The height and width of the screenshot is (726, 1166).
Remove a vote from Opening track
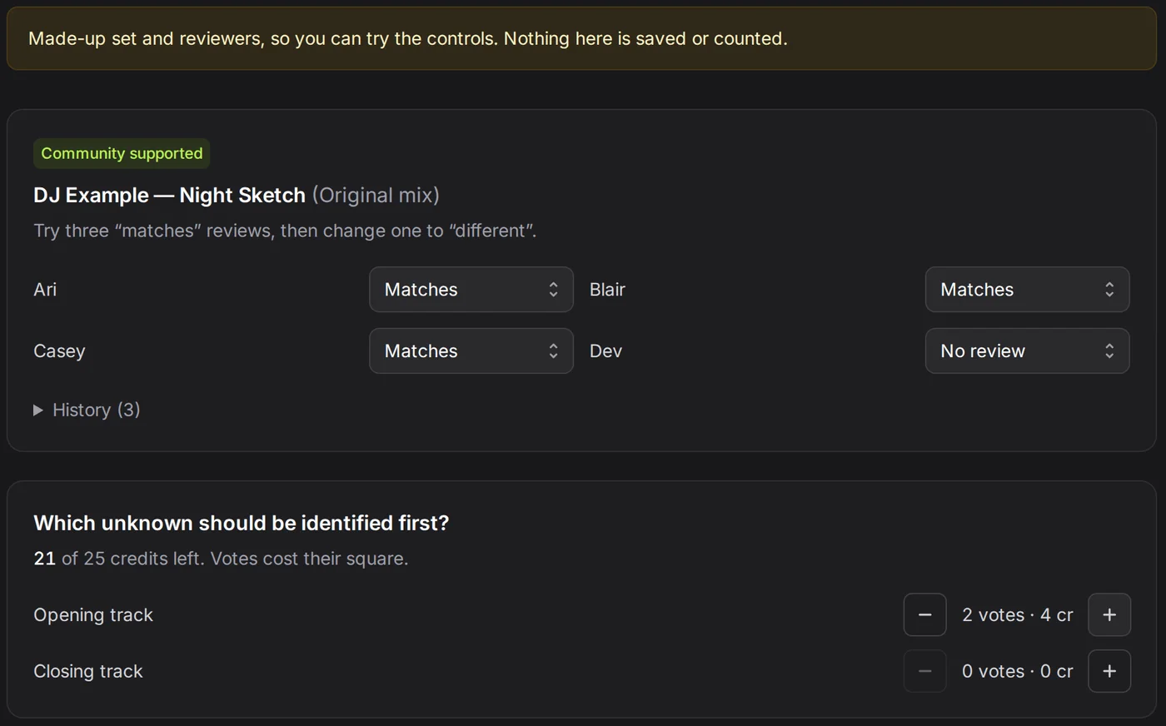pyautogui.click(x=924, y=615)
